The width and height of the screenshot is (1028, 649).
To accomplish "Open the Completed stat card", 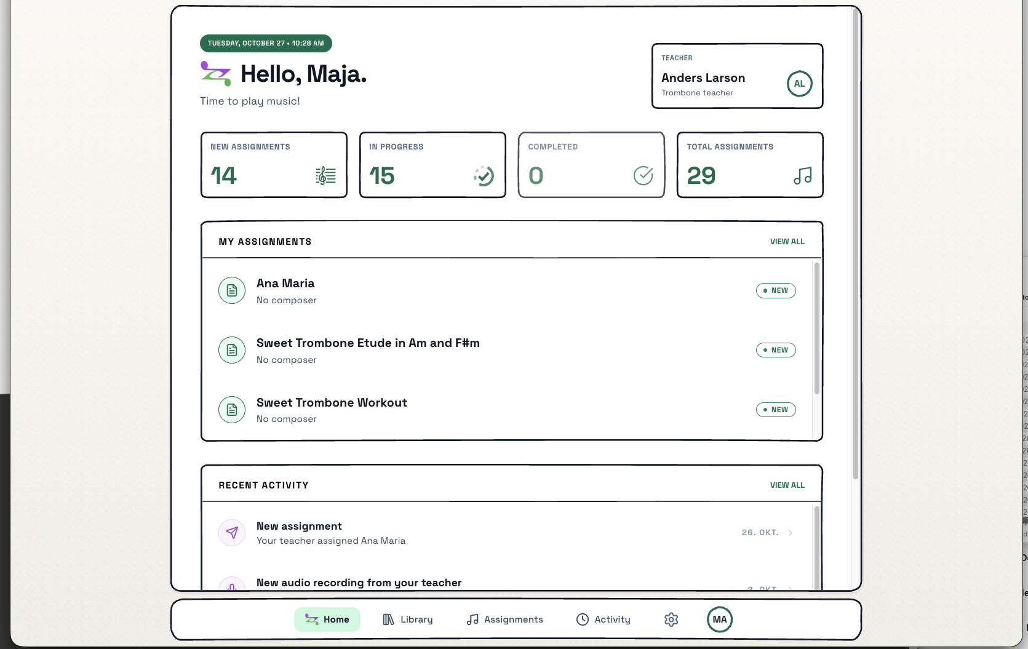I will [x=591, y=165].
